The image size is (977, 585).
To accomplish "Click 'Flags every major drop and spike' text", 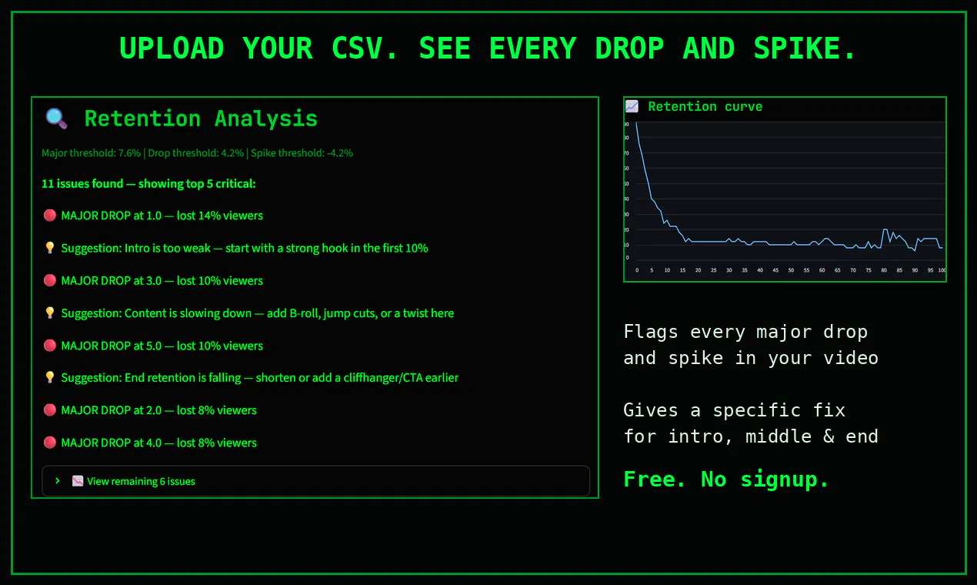I will coord(751,345).
